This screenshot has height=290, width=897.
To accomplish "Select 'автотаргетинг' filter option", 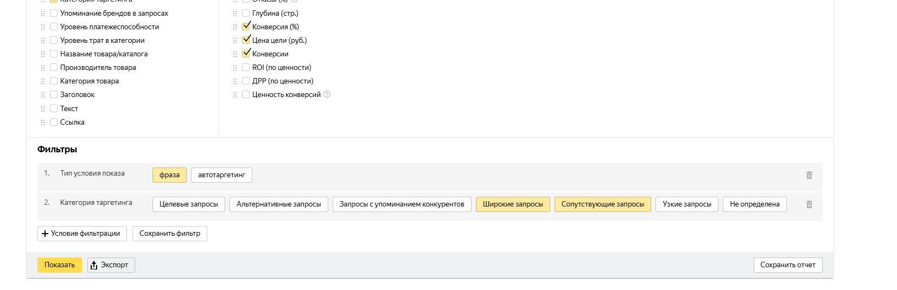I will point(221,175).
